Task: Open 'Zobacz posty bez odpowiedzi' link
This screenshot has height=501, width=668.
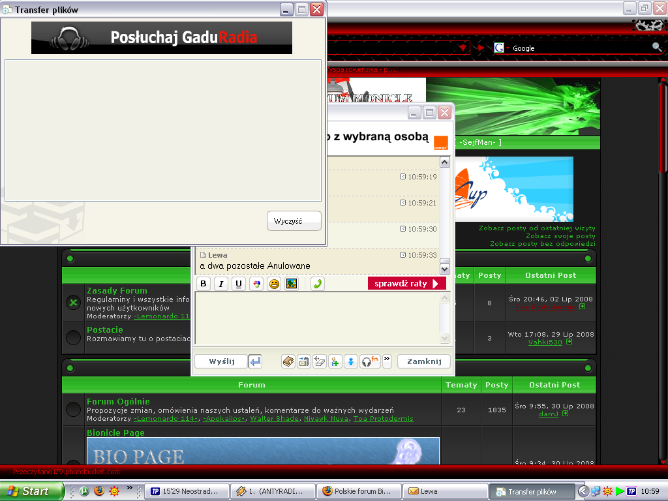Action: pos(542,244)
